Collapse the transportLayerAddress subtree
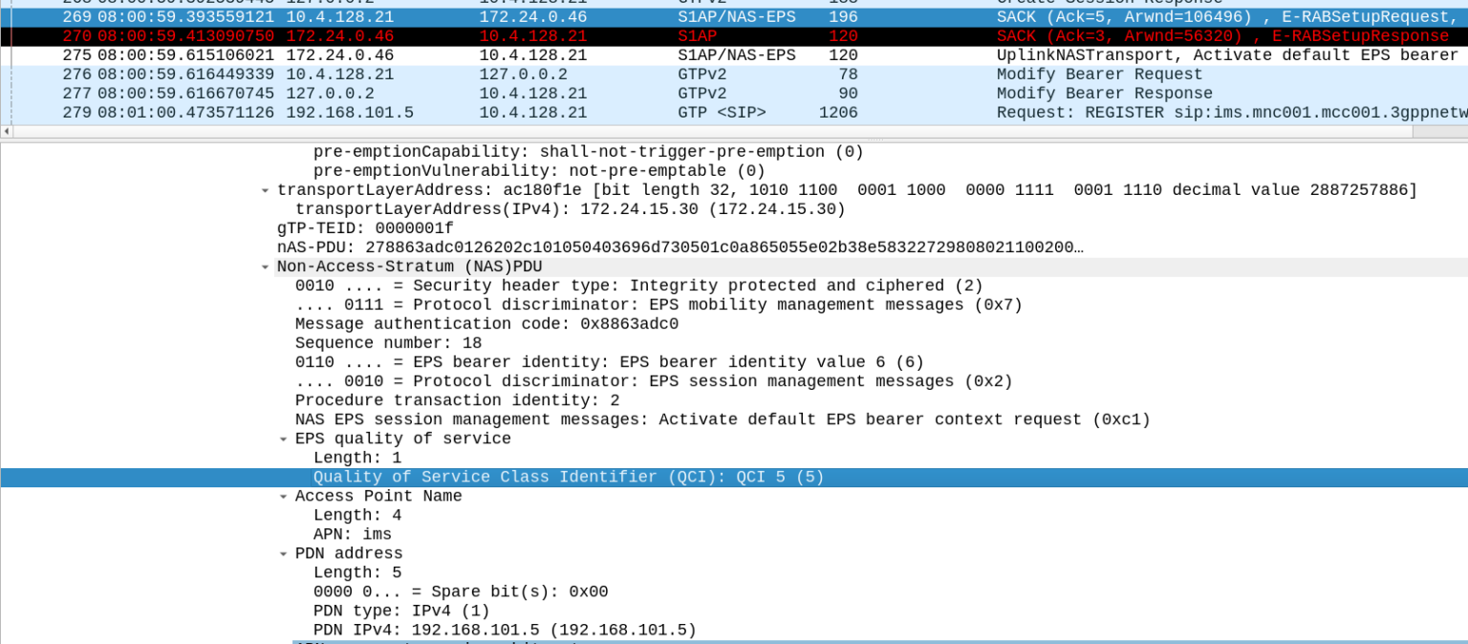1468x644 pixels. 266,189
